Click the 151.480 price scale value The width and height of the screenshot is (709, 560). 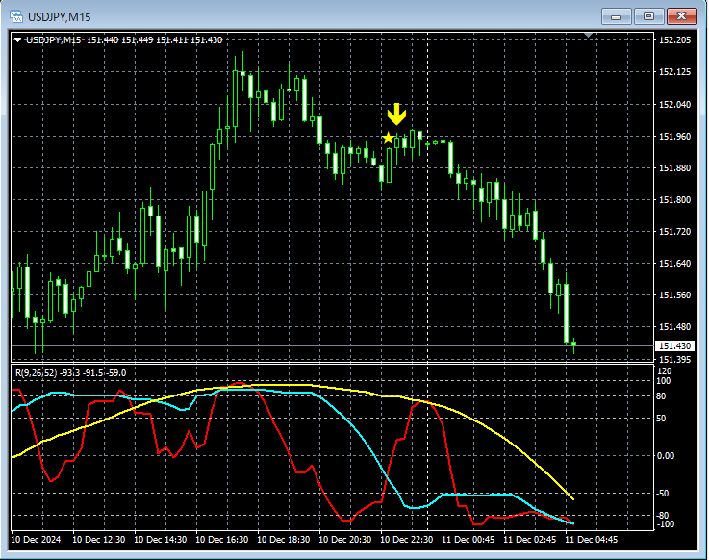pos(674,326)
